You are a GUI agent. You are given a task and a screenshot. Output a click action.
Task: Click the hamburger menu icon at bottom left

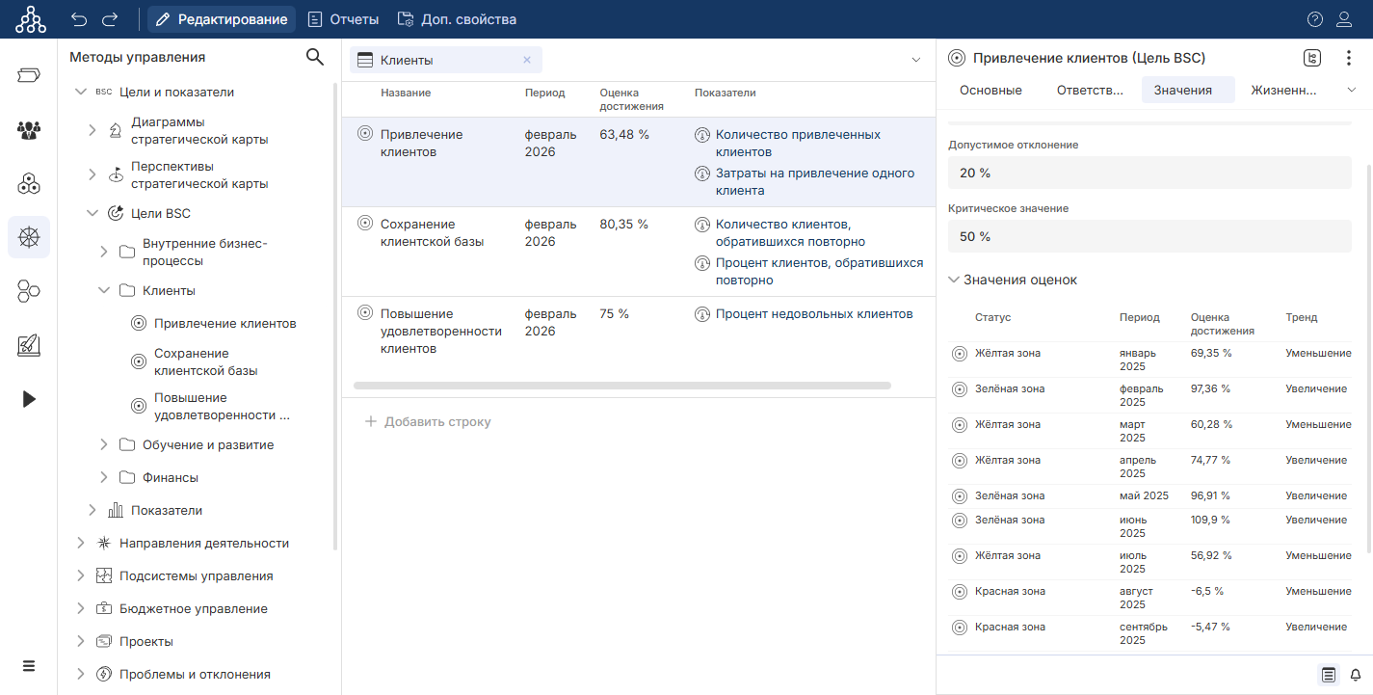point(29,666)
